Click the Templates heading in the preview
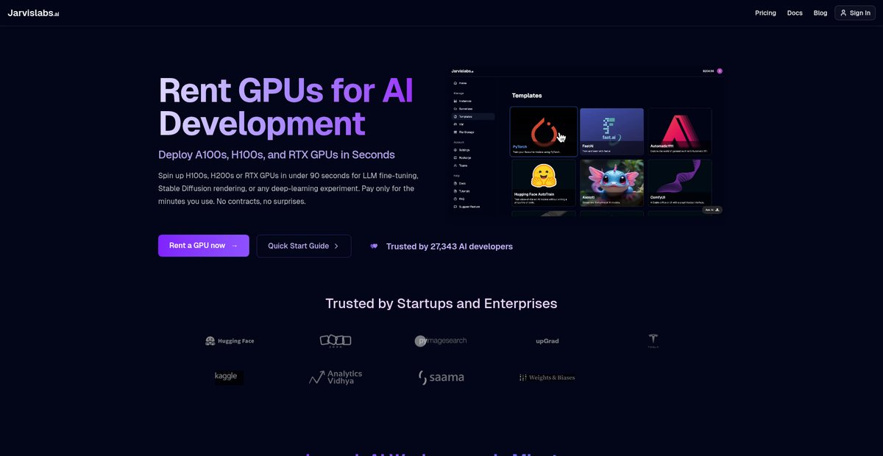This screenshot has width=883, height=456. pos(527,96)
